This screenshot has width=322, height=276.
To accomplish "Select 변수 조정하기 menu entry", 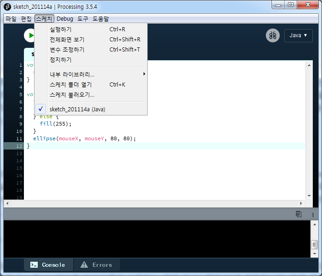I will click(x=91, y=50).
